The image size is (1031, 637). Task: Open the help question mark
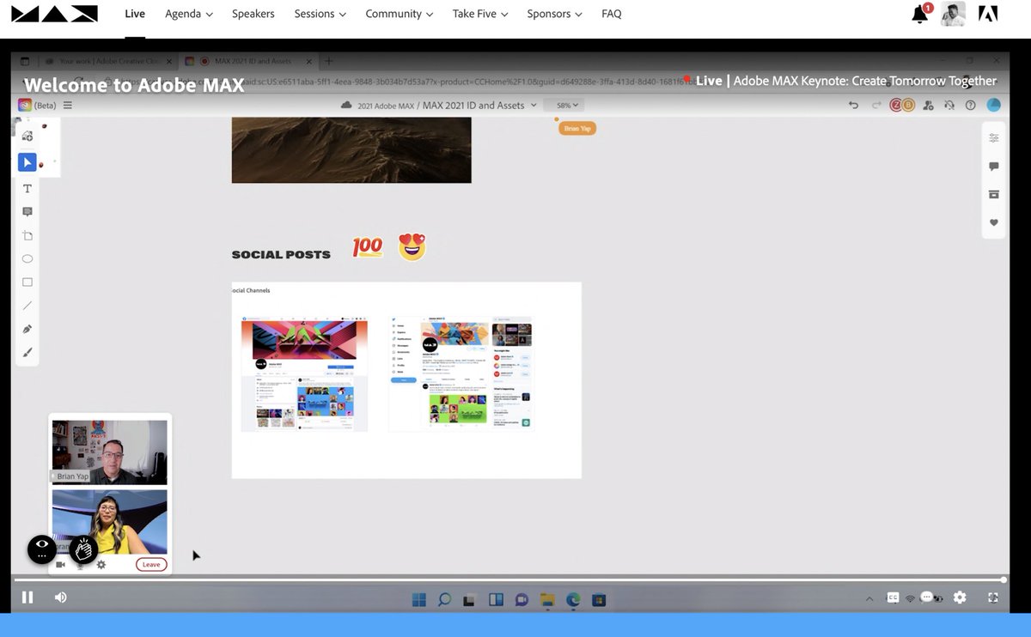click(971, 105)
